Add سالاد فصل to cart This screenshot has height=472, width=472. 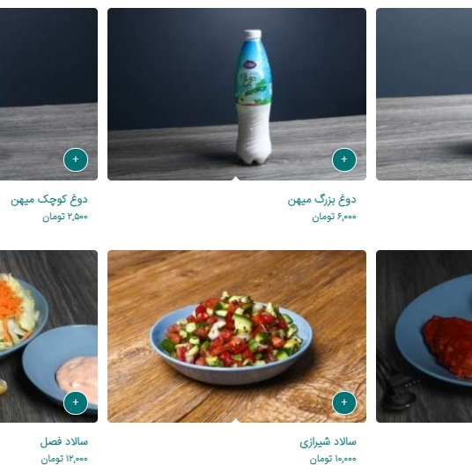76,402
